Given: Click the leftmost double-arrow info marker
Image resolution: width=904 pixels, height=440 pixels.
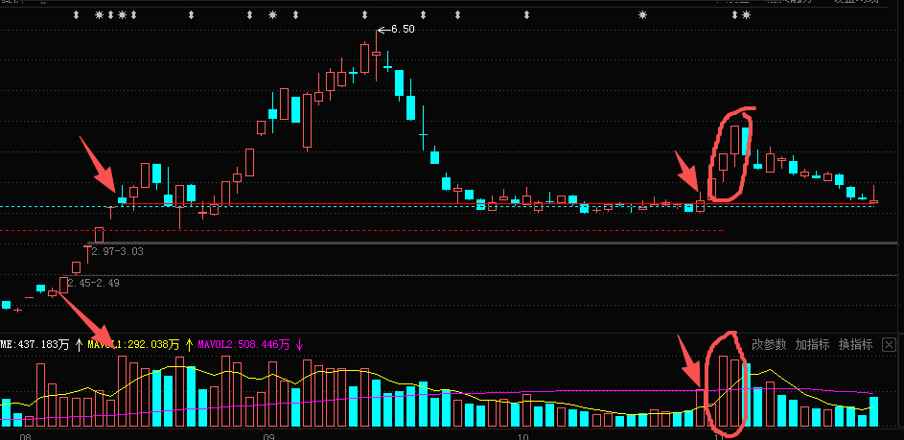Looking at the screenshot, I should pyautogui.click(x=76, y=15).
